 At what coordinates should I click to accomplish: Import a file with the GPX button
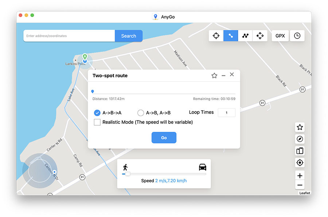pyautogui.click(x=280, y=36)
